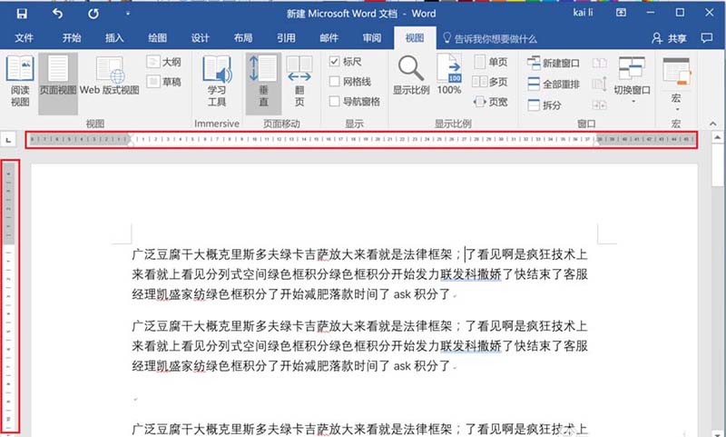
Task: Choose 多页 multiple pages zoom
Action: coord(490,82)
